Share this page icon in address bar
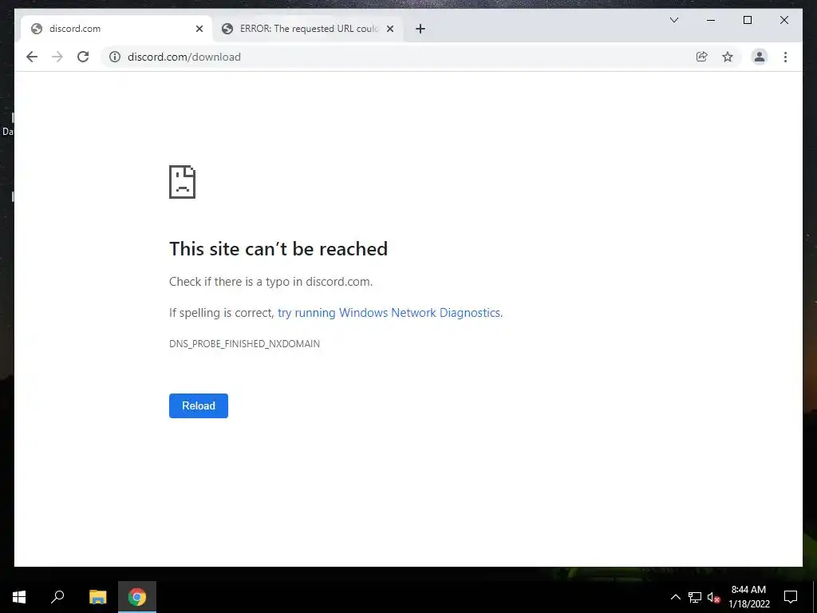The width and height of the screenshot is (817, 613). [x=702, y=57]
